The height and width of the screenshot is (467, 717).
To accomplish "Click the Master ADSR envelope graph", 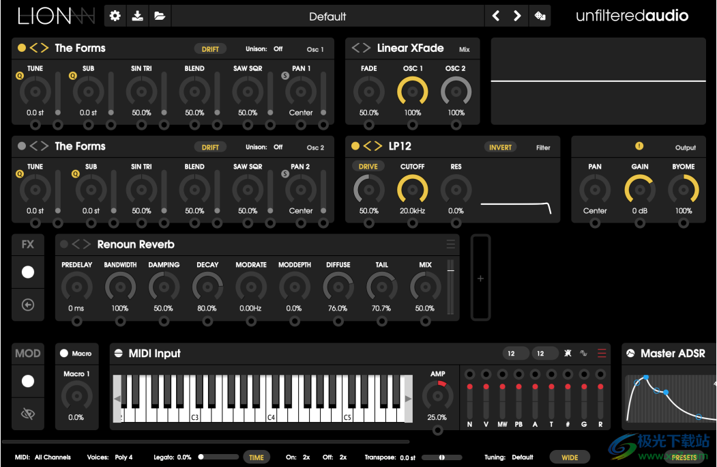I will click(x=671, y=399).
